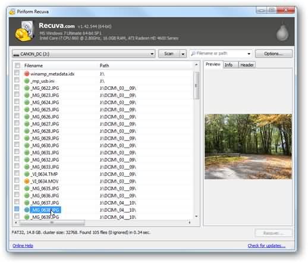Enable the checkbox for _VI_0634.MOV
Screen dimensions: 308x263
(17, 180)
